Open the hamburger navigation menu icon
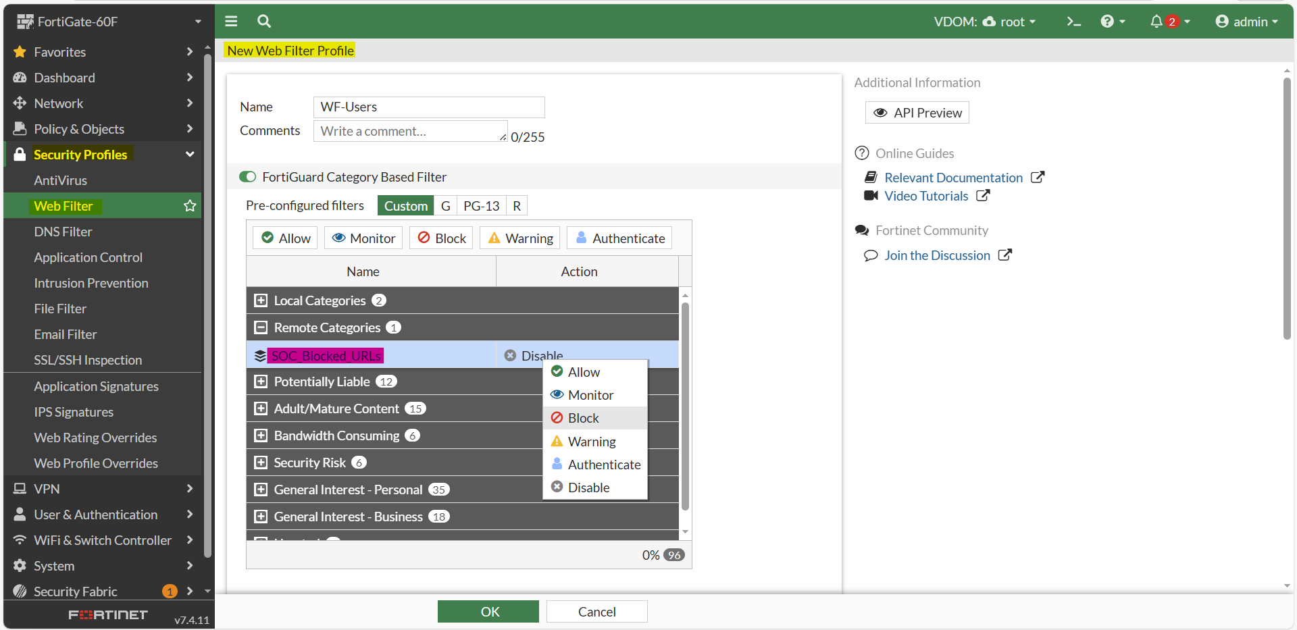This screenshot has width=1297, height=630. point(231,21)
